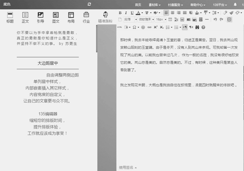This screenshot has height=171, width=244.
Task: Click the redo arrow
Action: [x=221, y=19]
